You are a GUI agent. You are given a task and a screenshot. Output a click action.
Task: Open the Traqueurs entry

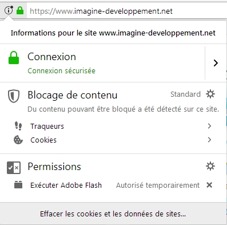coord(113,126)
